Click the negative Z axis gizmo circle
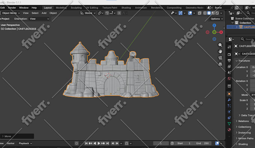Image resolution: width=255 pixels, height=148 pixels. [214, 39]
